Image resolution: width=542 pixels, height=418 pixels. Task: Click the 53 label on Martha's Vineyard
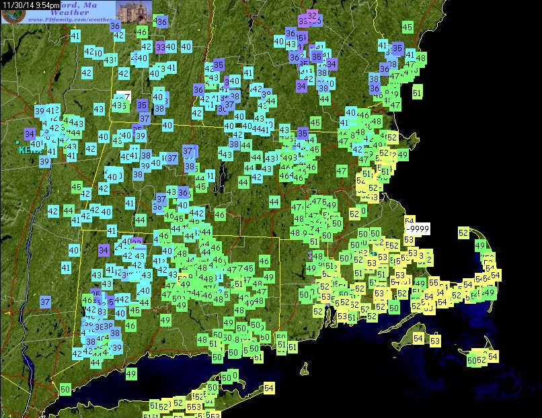[435, 341]
